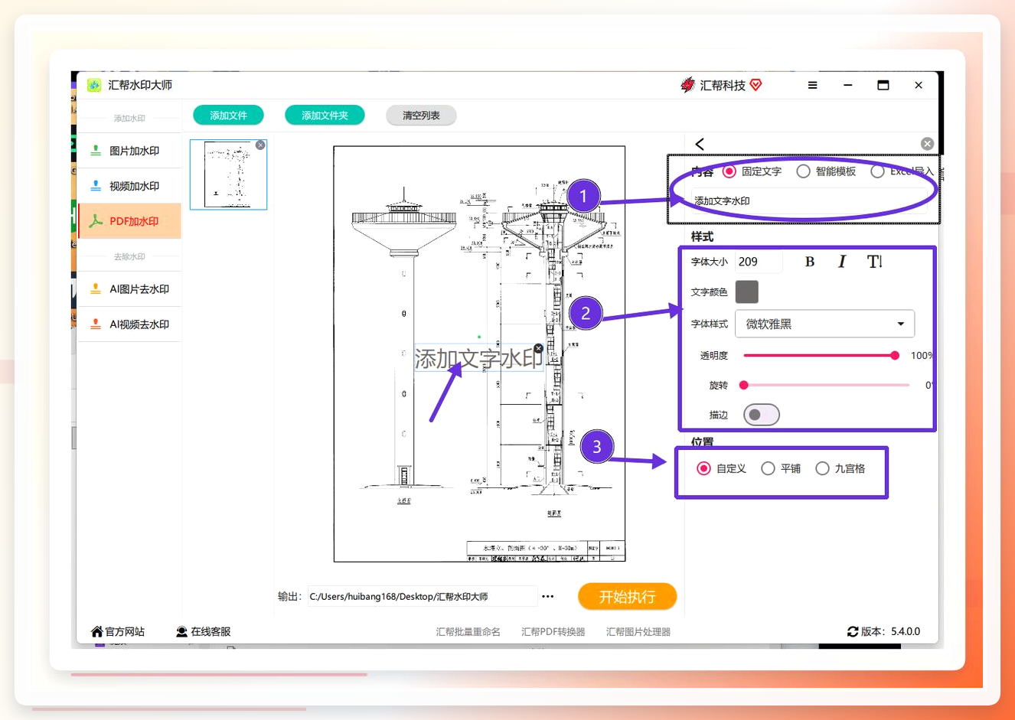Open the 图片加水印 sidebar item
This screenshot has height=720, width=1015.
point(129,151)
